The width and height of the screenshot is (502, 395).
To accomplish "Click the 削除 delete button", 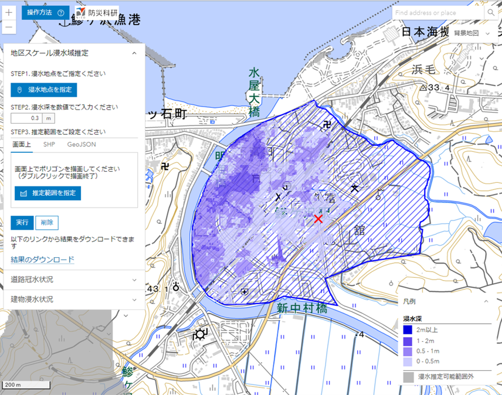I will pyautogui.click(x=47, y=223).
